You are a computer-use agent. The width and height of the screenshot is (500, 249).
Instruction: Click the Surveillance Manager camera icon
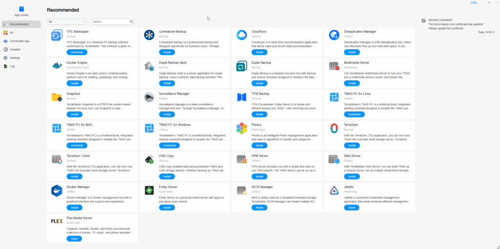coord(149,97)
